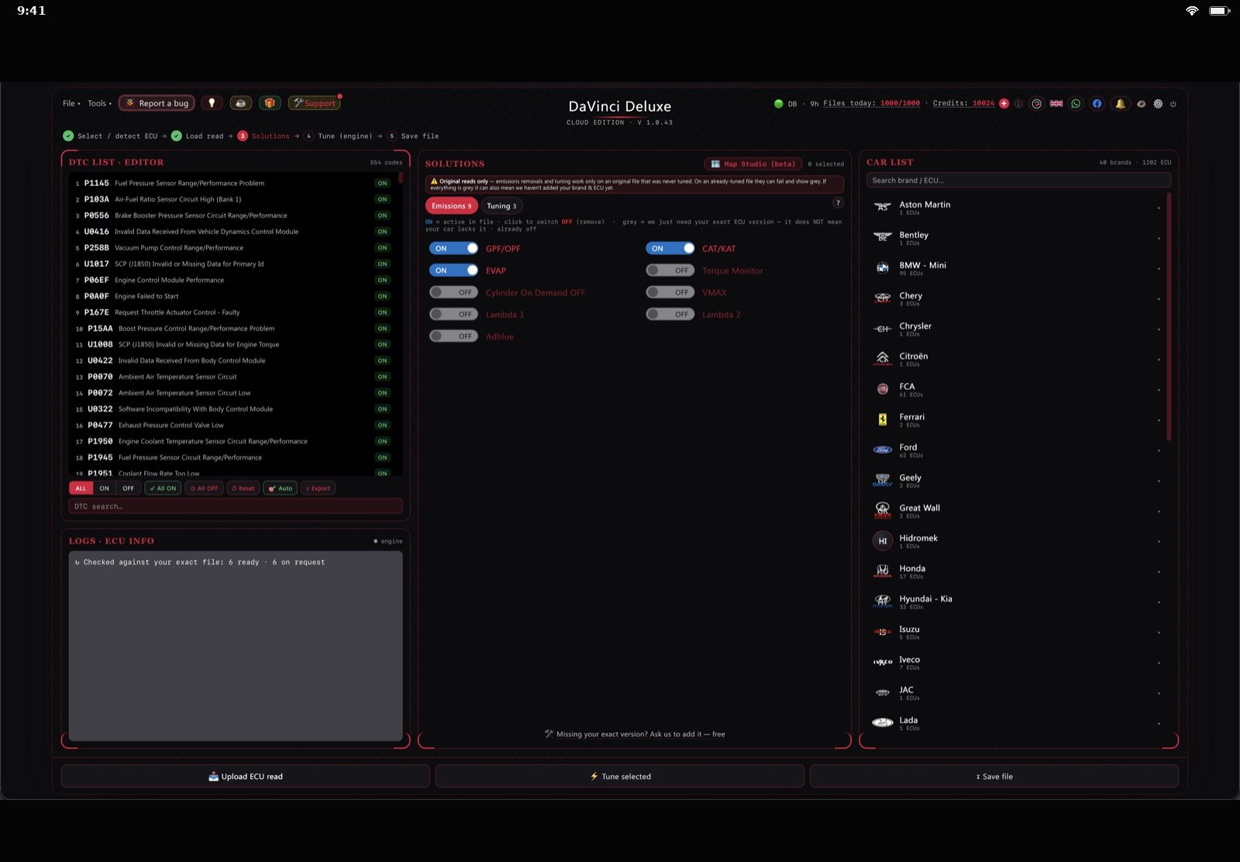Image resolution: width=1240 pixels, height=862 pixels.
Task: Click the gauge dashboard icon in header
Action: tap(1036, 104)
